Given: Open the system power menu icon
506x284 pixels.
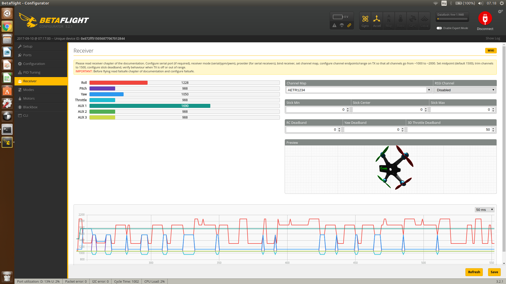Looking at the screenshot, I should pos(502,3).
